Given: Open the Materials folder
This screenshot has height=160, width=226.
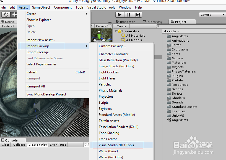Looking at the screenshot, I should click(176, 63).
